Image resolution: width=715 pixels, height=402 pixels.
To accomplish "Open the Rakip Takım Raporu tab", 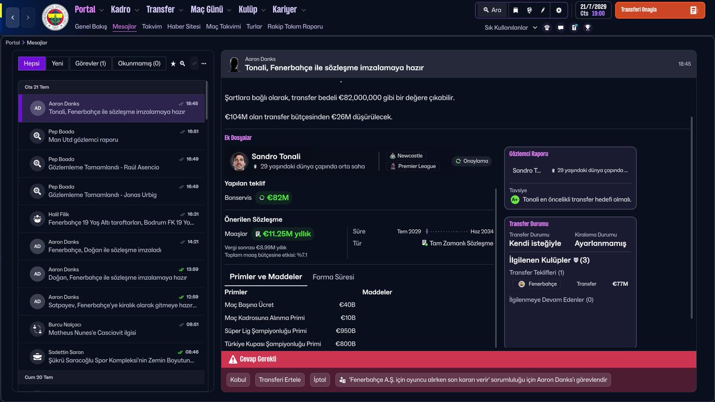I will point(295,27).
